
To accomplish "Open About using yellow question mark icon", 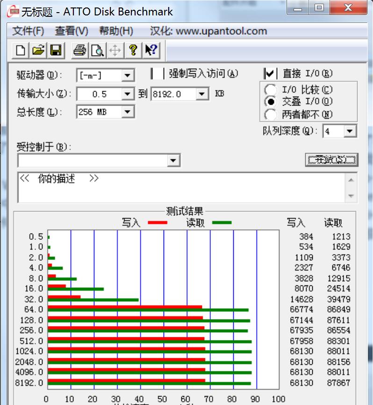I will click(133, 50).
